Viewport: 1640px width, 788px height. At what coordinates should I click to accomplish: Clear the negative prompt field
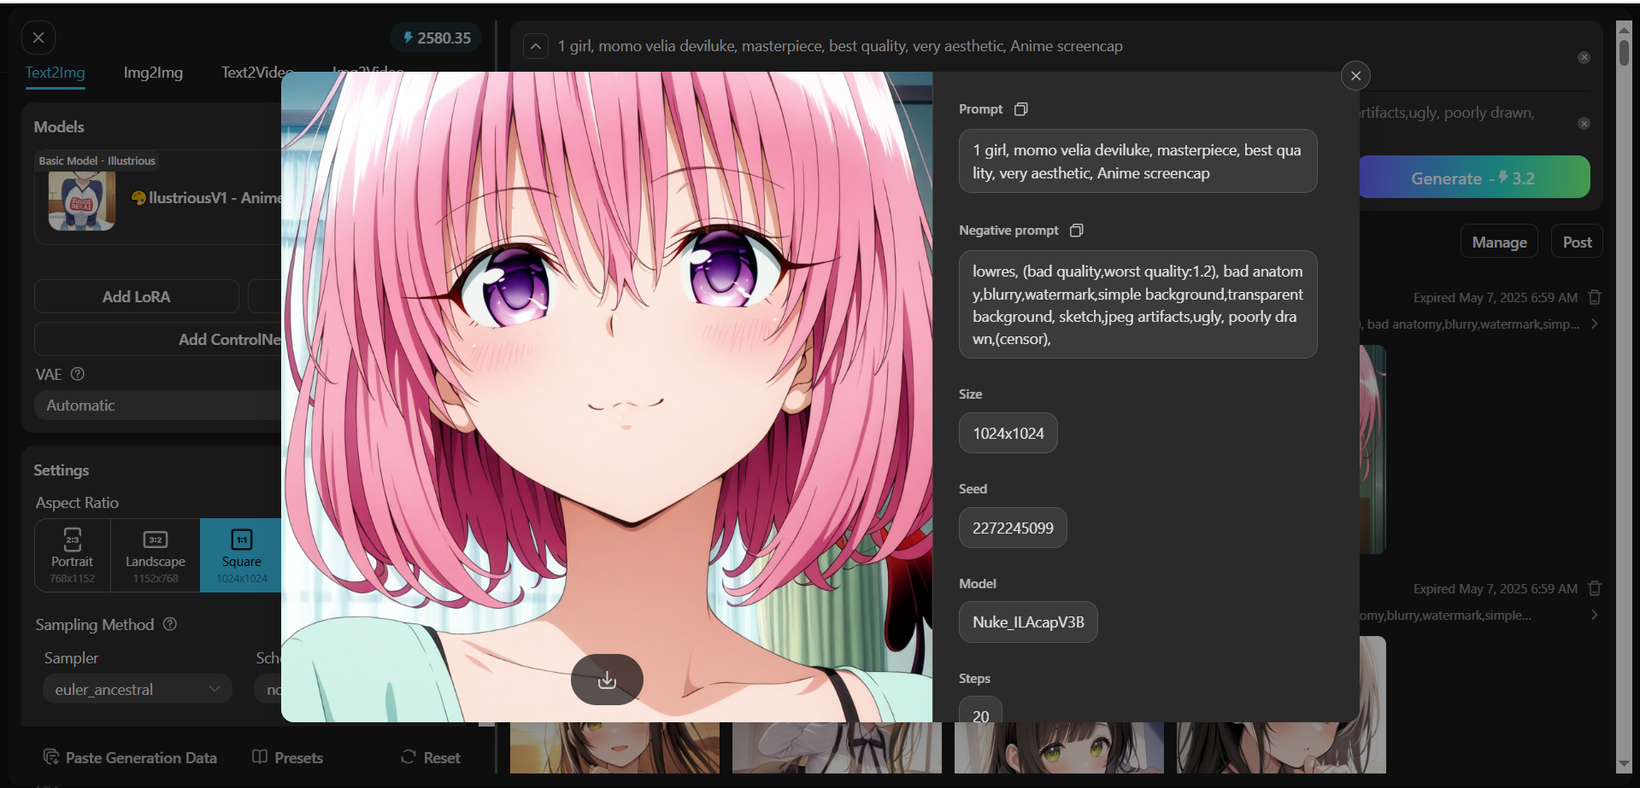point(1584,124)
